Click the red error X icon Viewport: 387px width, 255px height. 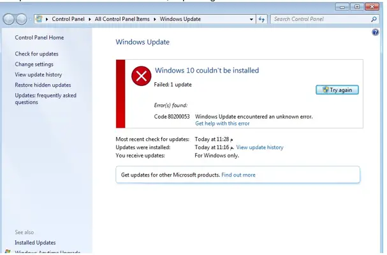point(141,76)
